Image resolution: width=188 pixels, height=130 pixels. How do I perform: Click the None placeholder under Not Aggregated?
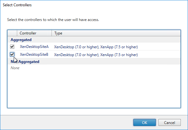[15, 68]
